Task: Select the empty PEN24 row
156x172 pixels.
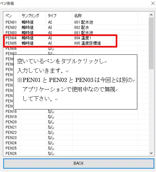Action: click(76, 143)
